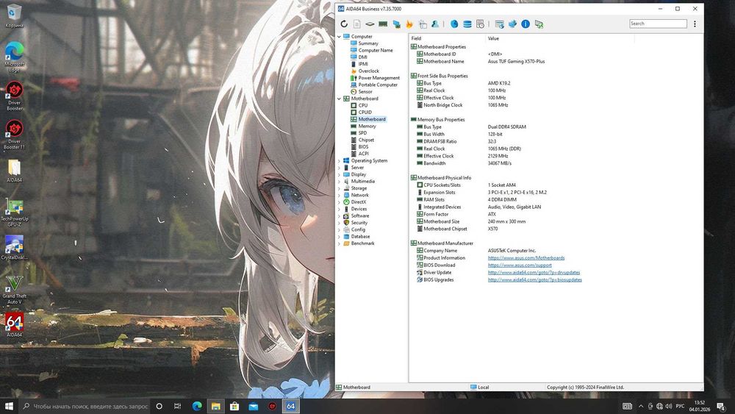This screenshot has width=735, height=414.
Task: Open the Driver Booster 11 desktop shortcut
Action: (x=15, y=135)
